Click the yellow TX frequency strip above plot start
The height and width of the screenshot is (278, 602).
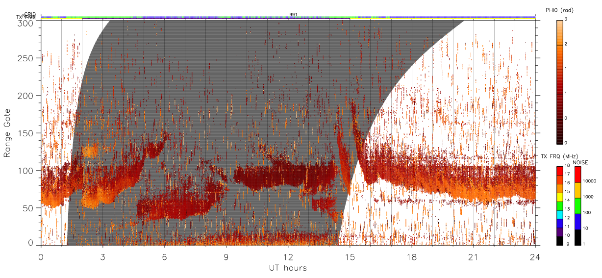coord(61,19)
